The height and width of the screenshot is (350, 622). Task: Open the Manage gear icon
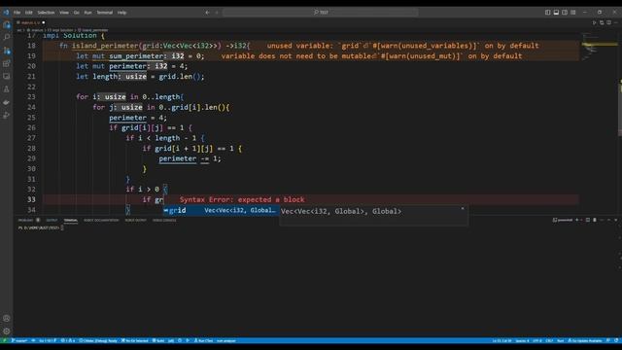(7, 331)
